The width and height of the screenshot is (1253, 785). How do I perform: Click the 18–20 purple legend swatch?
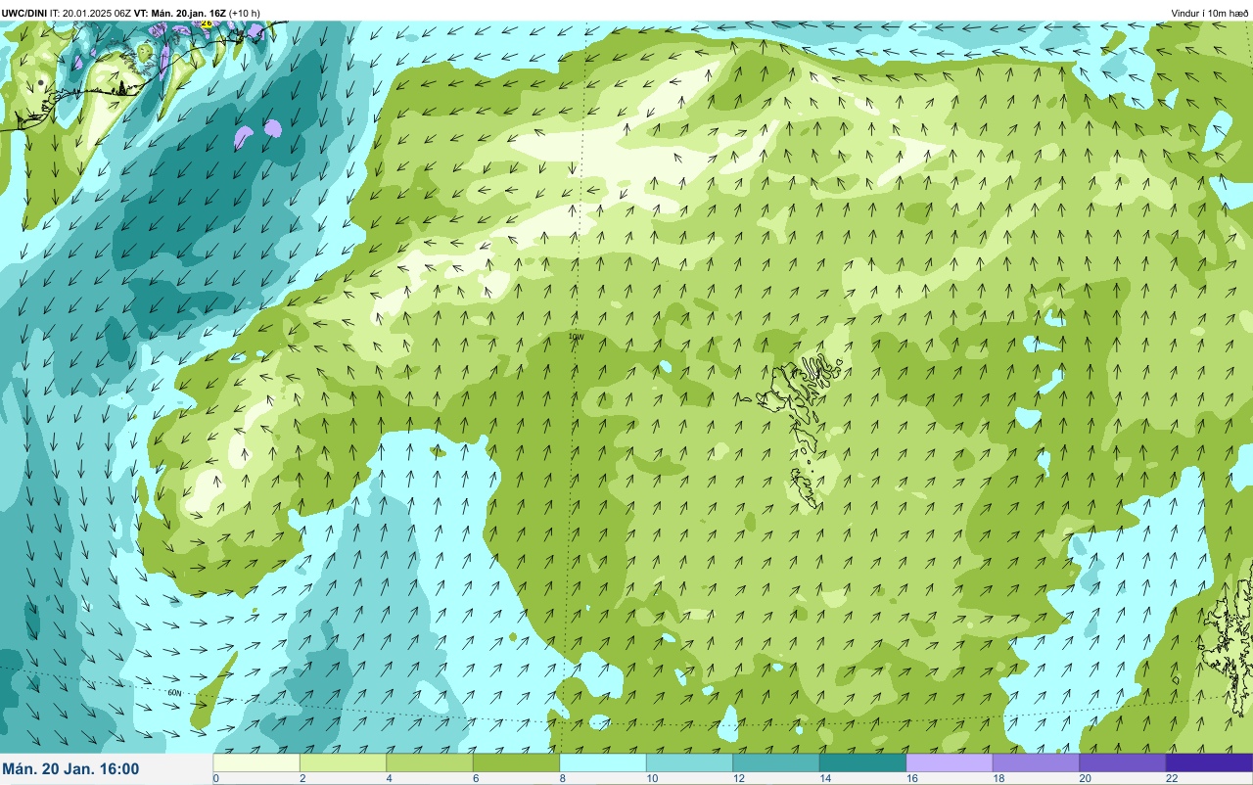coord(1036,762)
